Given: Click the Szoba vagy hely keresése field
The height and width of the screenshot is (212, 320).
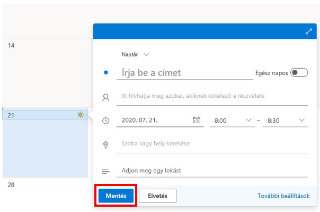Looking at the screenshot, I should pyautogui.click(x=212, y=144).
